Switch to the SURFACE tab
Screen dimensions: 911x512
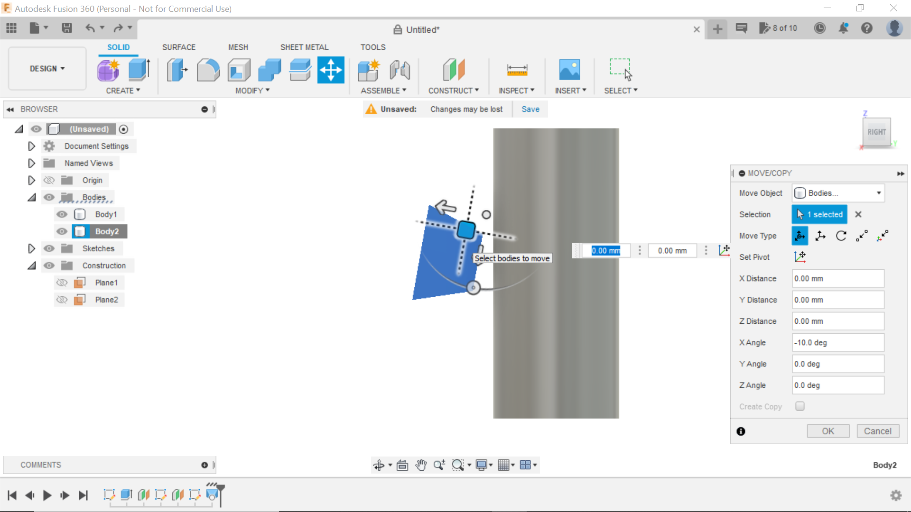[x=179, y=47]
